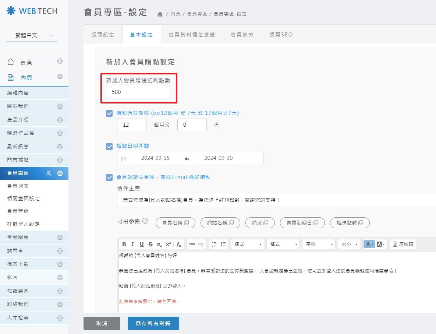The image size is (436, 334).
Task: Open the text color picker
Action: (369, 244)
